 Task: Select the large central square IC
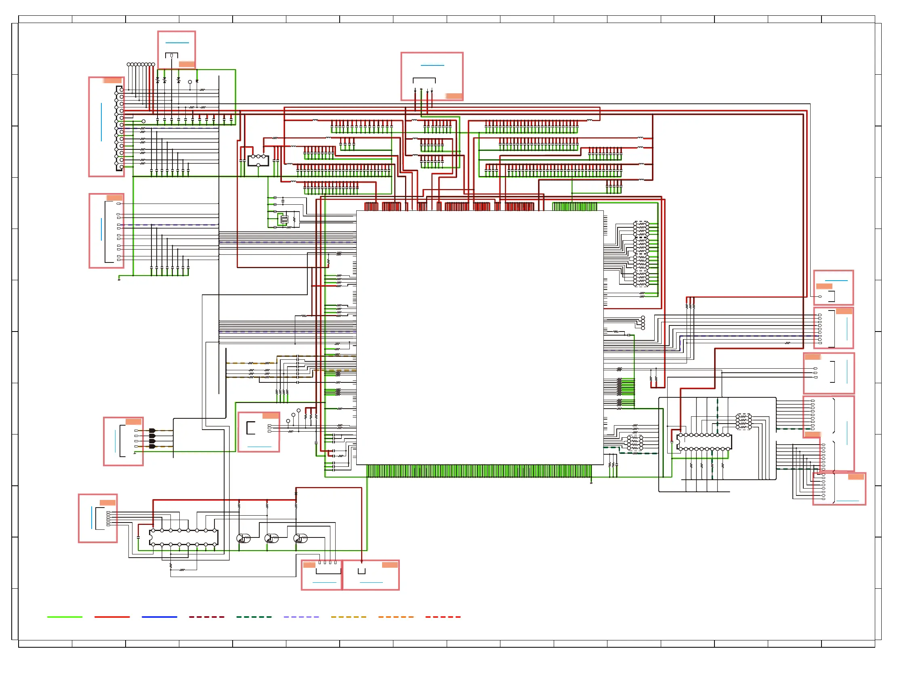[x=480, y=338]
